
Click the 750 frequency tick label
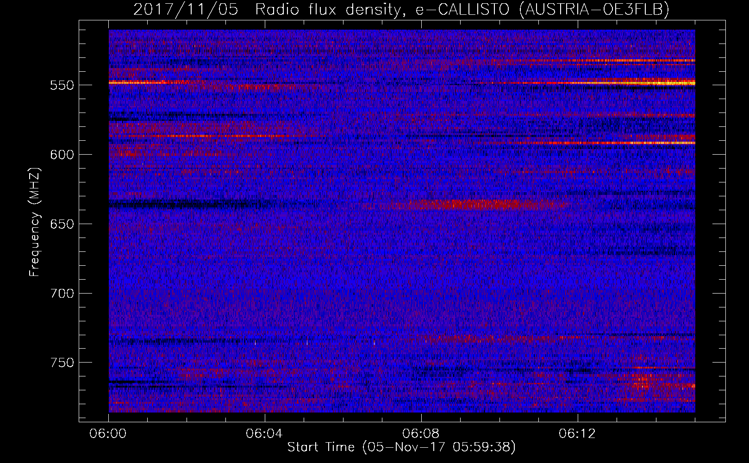tap(62, 363)
